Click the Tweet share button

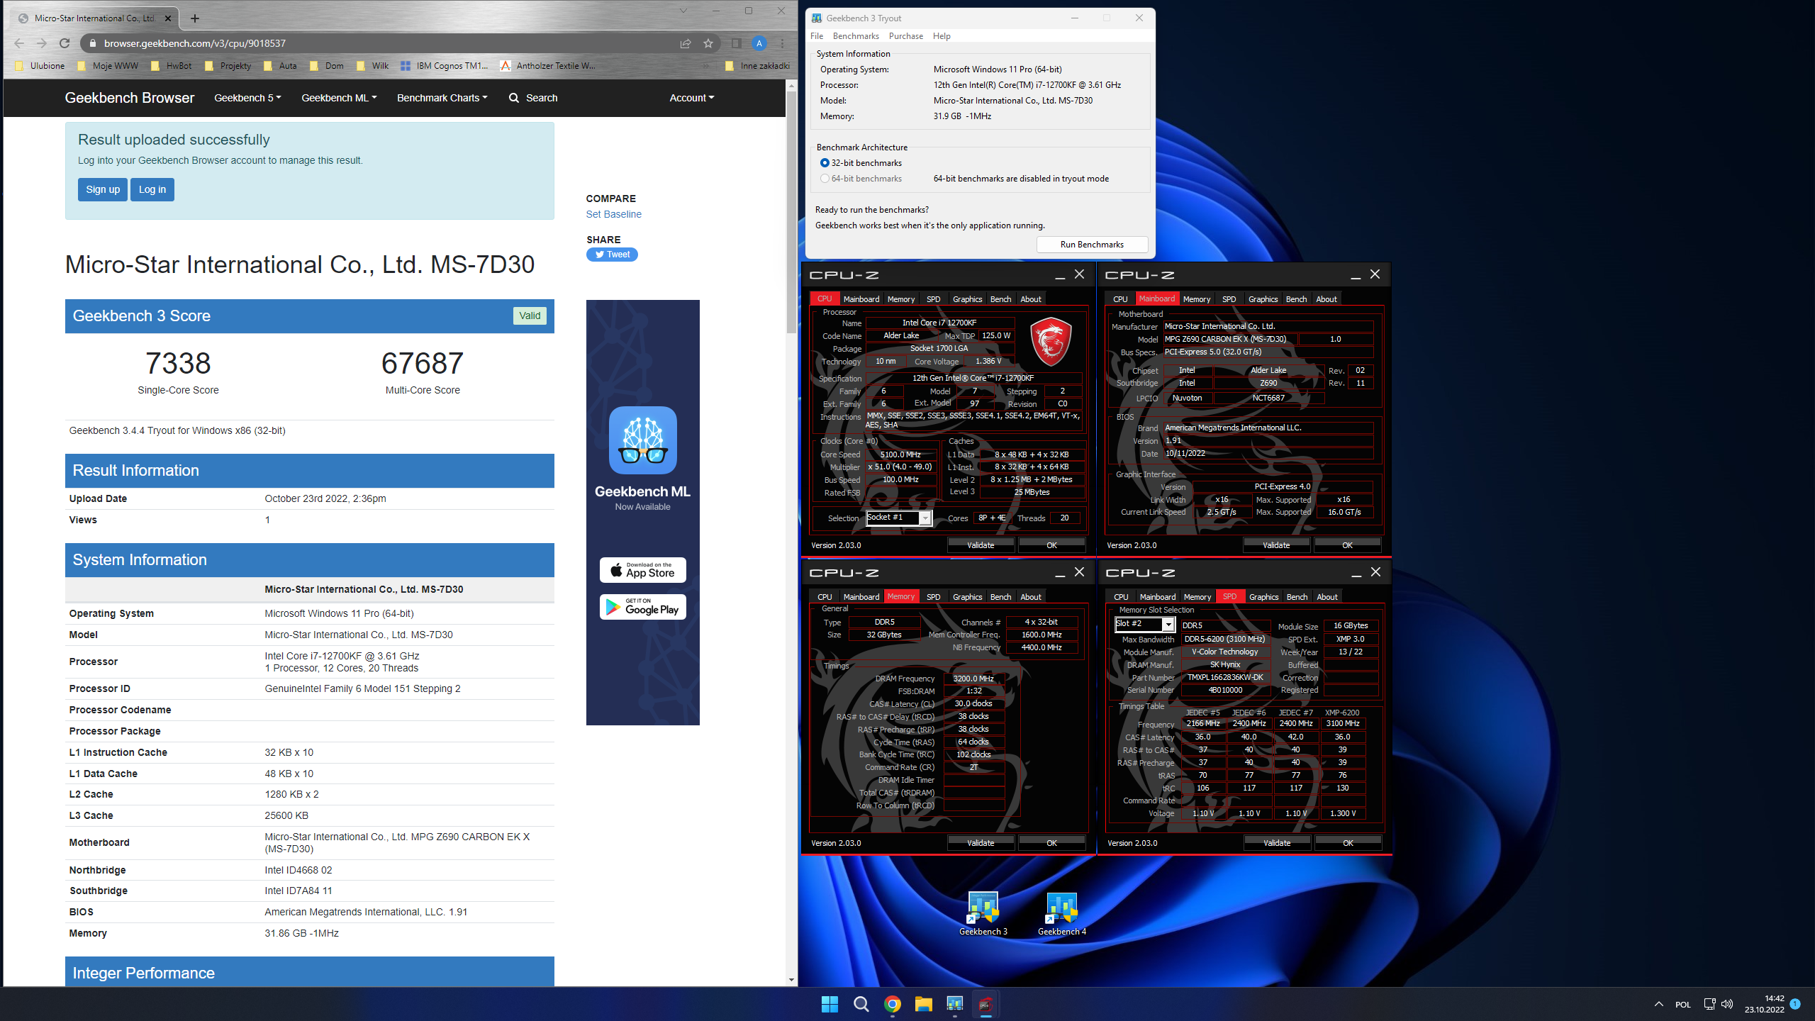click(x=612, y=255)
